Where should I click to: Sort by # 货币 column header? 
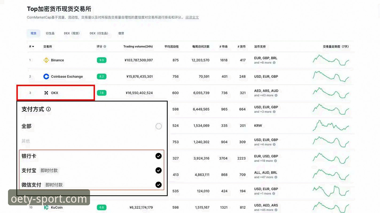coord(241,47)
